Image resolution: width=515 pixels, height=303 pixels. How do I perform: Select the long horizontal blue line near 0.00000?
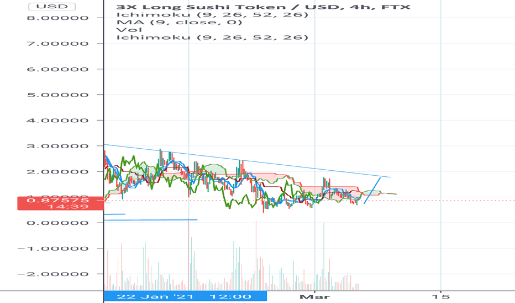pyautogui.click(x=150, y=220)
